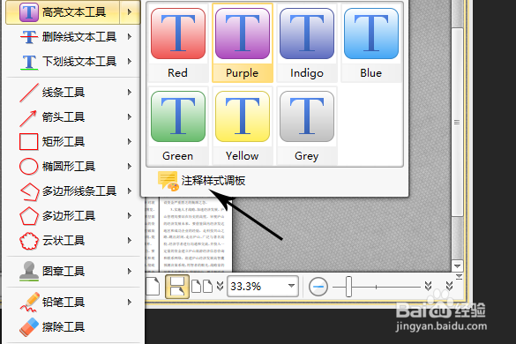
Task: Expand the 多边形线条工具 submenu arrow
Action: pyautogui.click(x=130, y=191)
